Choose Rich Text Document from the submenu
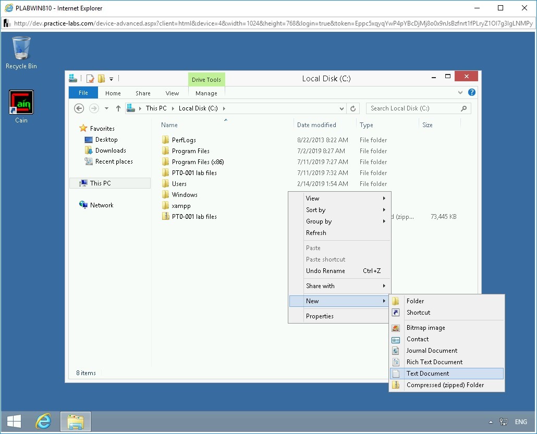This screenshot has height=434, width=537. pyautogui.click(x=433, y=362)
